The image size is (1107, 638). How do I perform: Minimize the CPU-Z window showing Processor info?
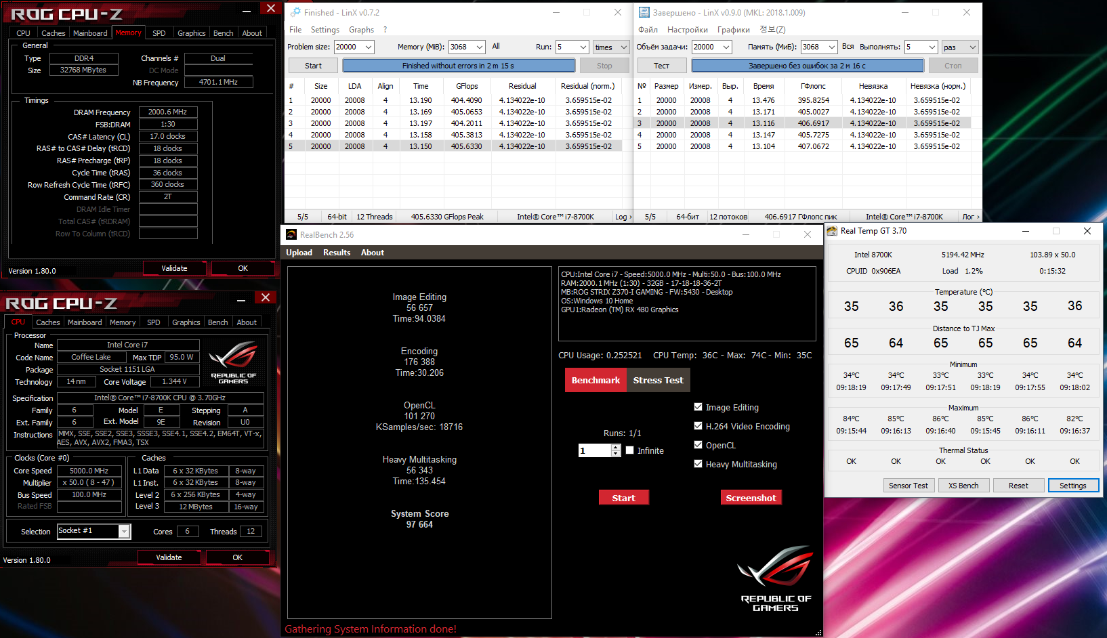tap(241, 299)
